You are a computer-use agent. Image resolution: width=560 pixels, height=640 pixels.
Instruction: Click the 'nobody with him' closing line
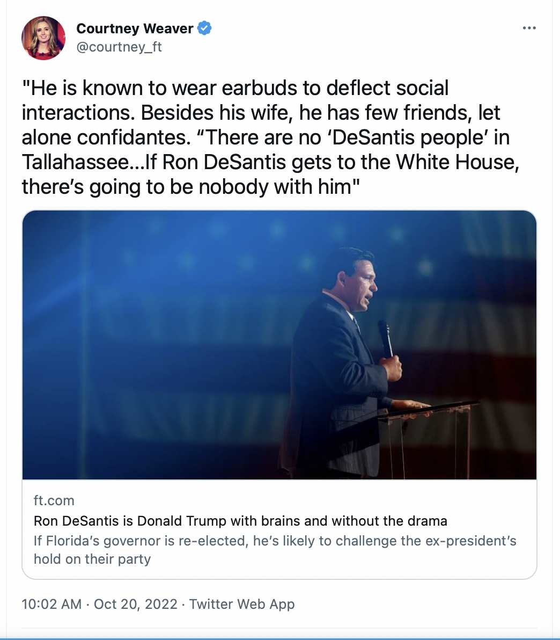click(x=191, y=187)
